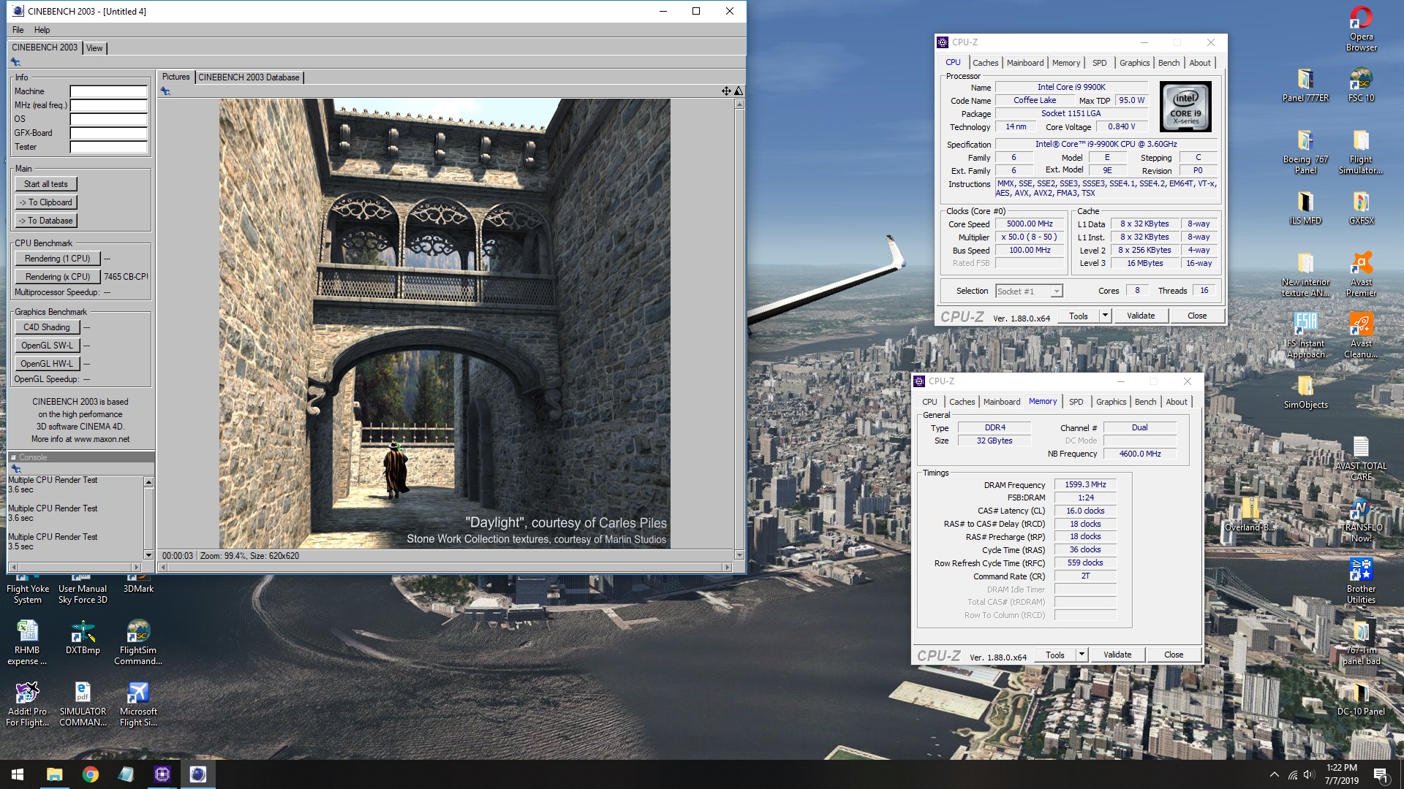This screenshot has width=1404, height=789.
Task: Open New interior texture folder
Action: (x=1305, y=275)
